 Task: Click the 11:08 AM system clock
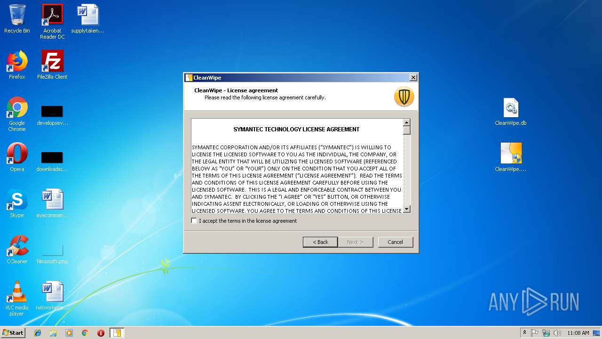[x=578, y=333]
